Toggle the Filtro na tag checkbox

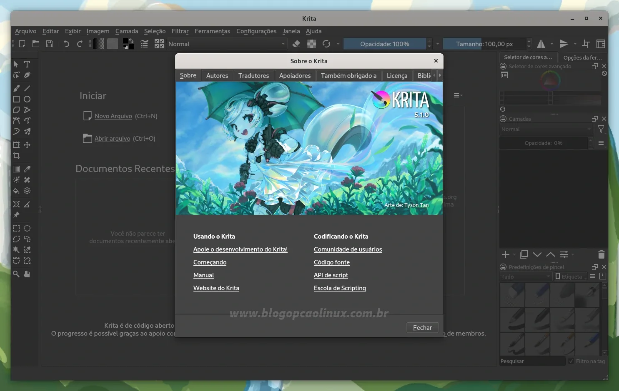[x=571, y=361]
